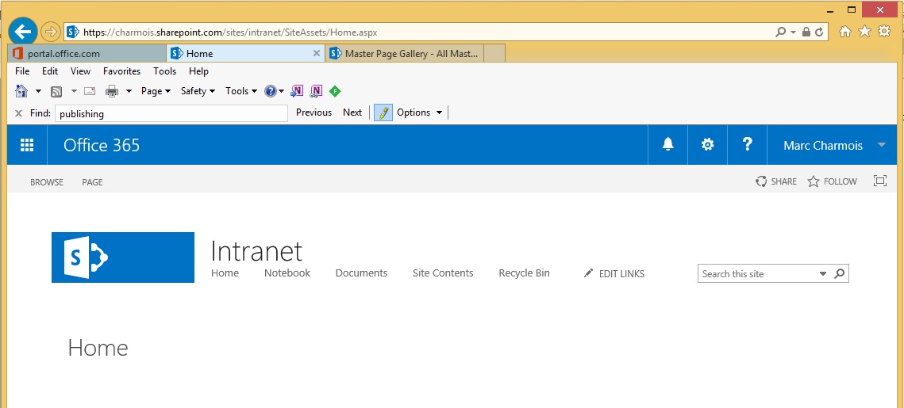The width and height of the screenshot is (904, 408).
Task: Open the Tools menu in menu bar
Action: (165, 71)
